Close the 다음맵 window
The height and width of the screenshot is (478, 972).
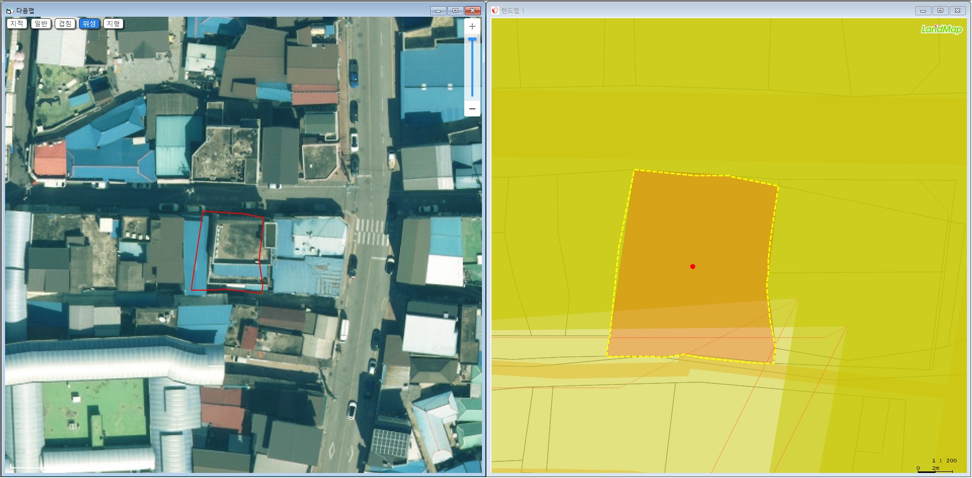pos(472,11)
